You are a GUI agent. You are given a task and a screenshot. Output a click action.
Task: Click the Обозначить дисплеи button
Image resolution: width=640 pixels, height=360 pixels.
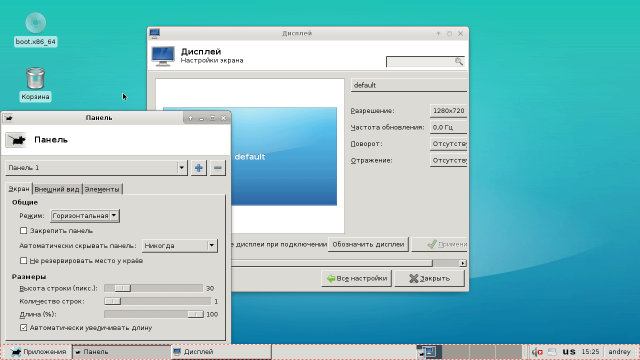(x=368, y=244)
